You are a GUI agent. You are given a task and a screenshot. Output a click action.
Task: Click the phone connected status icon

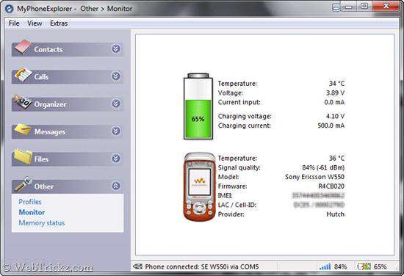(x=137, y=266)
